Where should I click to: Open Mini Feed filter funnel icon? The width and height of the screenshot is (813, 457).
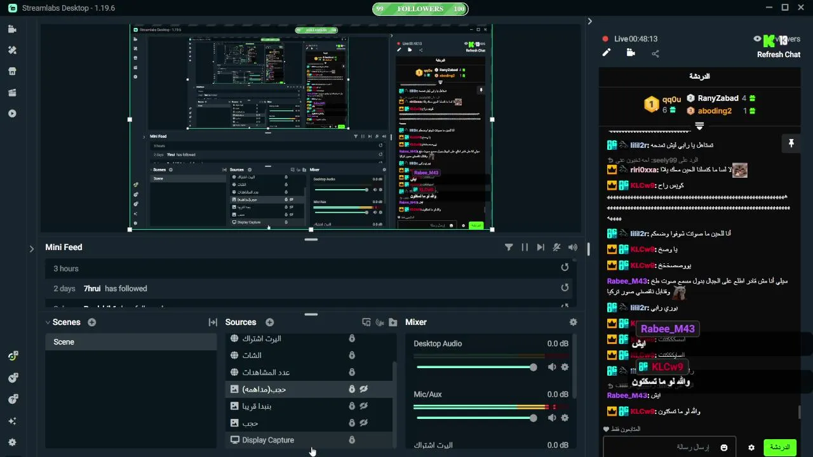pyautogui.click(x=509, y=248)
